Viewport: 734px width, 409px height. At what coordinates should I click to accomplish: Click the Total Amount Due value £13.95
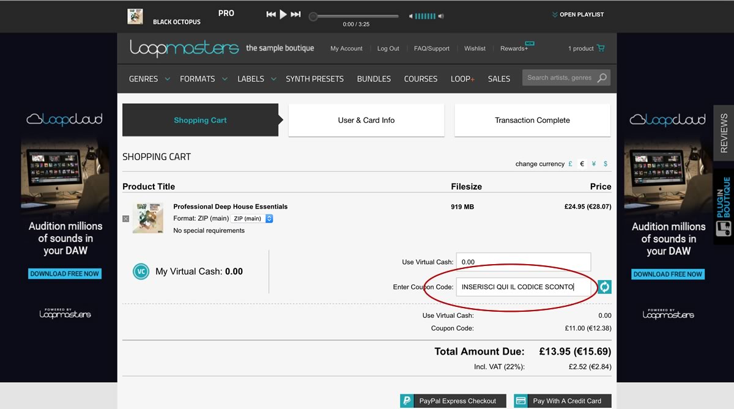click(x=575, y=352)
